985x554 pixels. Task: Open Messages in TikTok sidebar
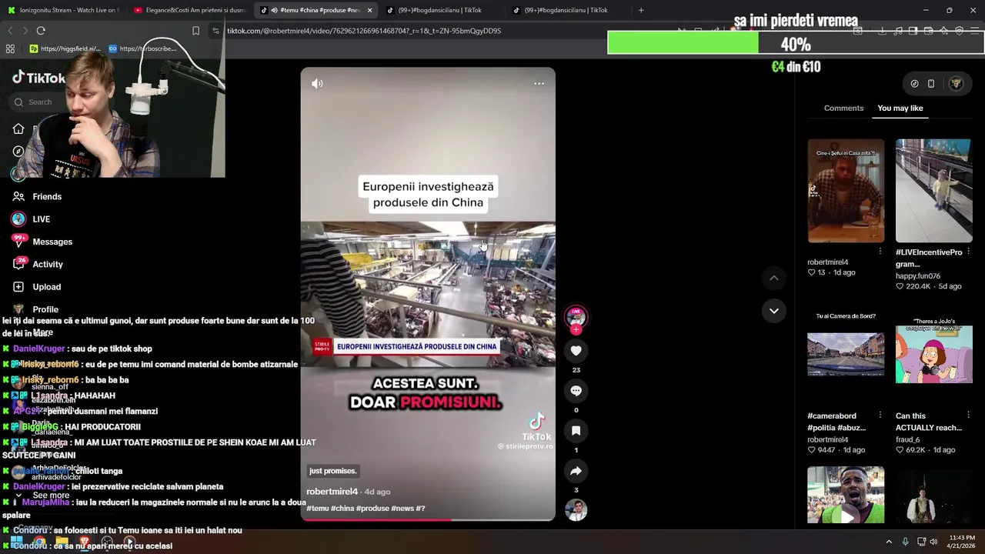pyautogui.click(x=52, y=242)
